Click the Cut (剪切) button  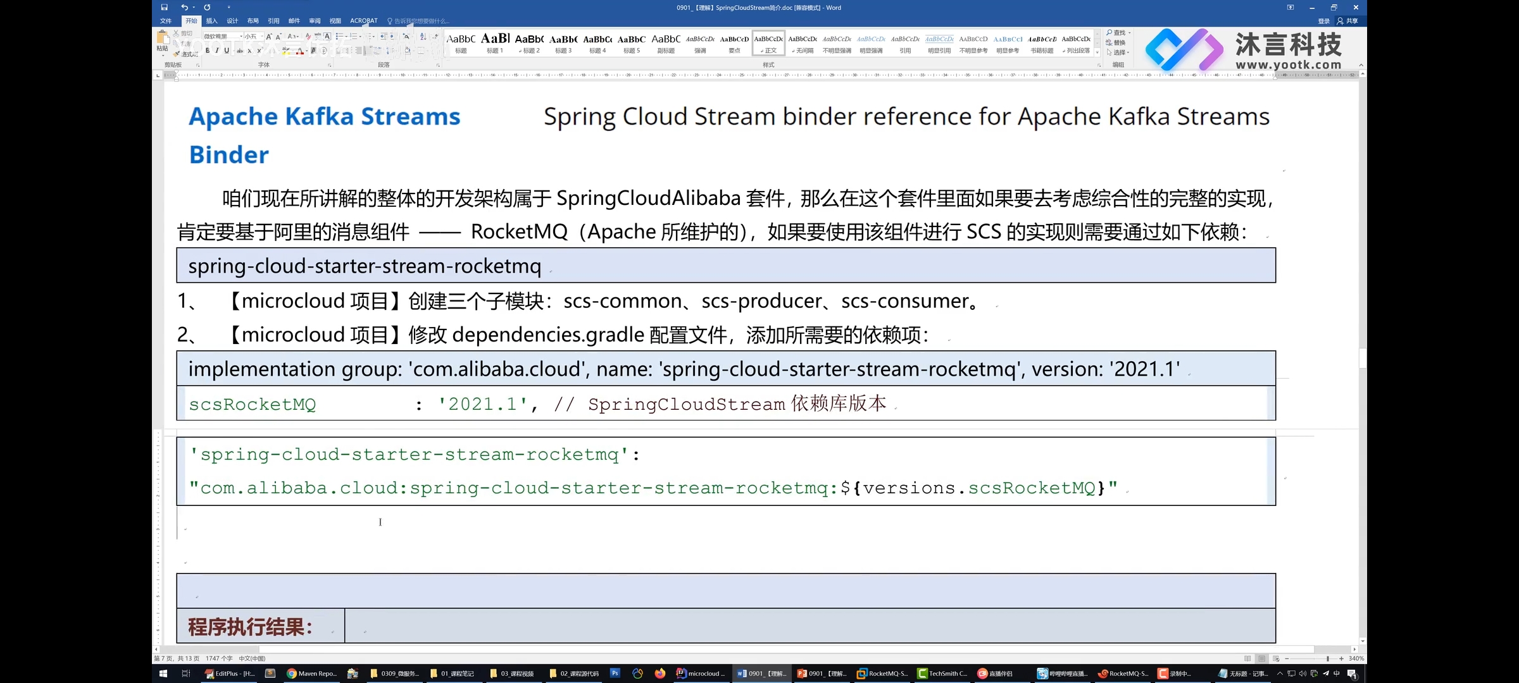click(x=184, y=34)
